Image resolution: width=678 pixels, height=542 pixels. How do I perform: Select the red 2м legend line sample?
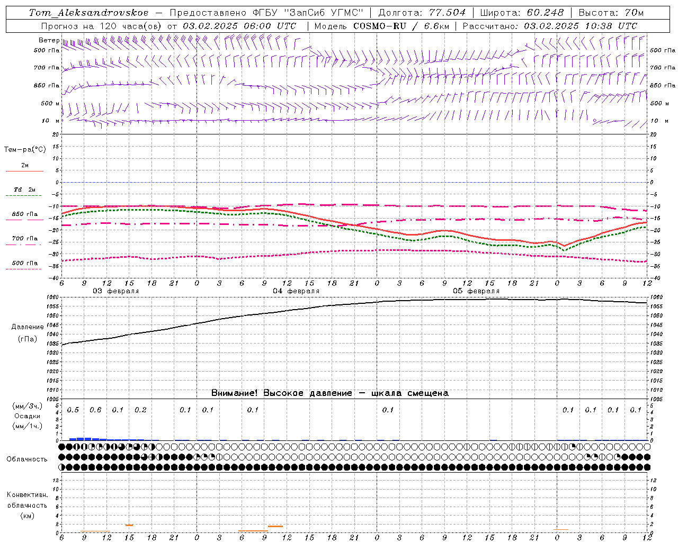click(x=24, y=171)
